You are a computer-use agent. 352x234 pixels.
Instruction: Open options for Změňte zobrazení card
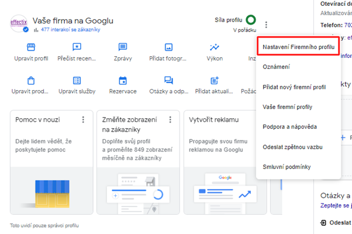pos(170,120)
